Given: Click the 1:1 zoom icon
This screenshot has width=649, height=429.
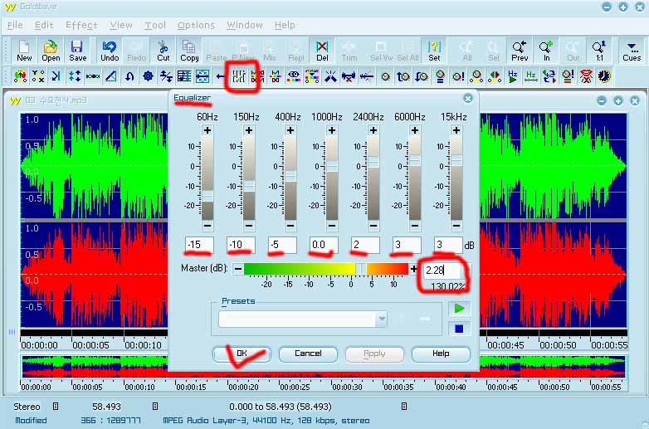Looking at the screenshot, I should pos(599,51).
